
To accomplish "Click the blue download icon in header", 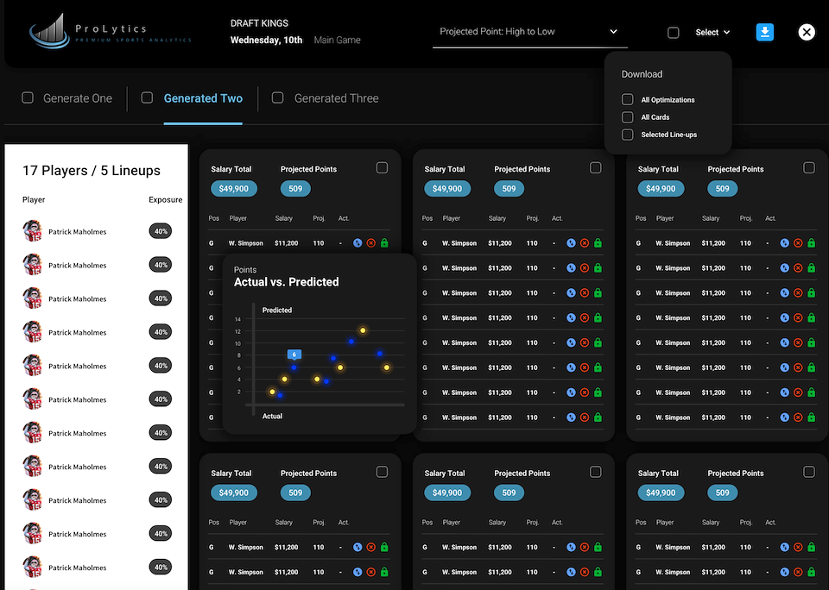I will [x=764, y=32].
